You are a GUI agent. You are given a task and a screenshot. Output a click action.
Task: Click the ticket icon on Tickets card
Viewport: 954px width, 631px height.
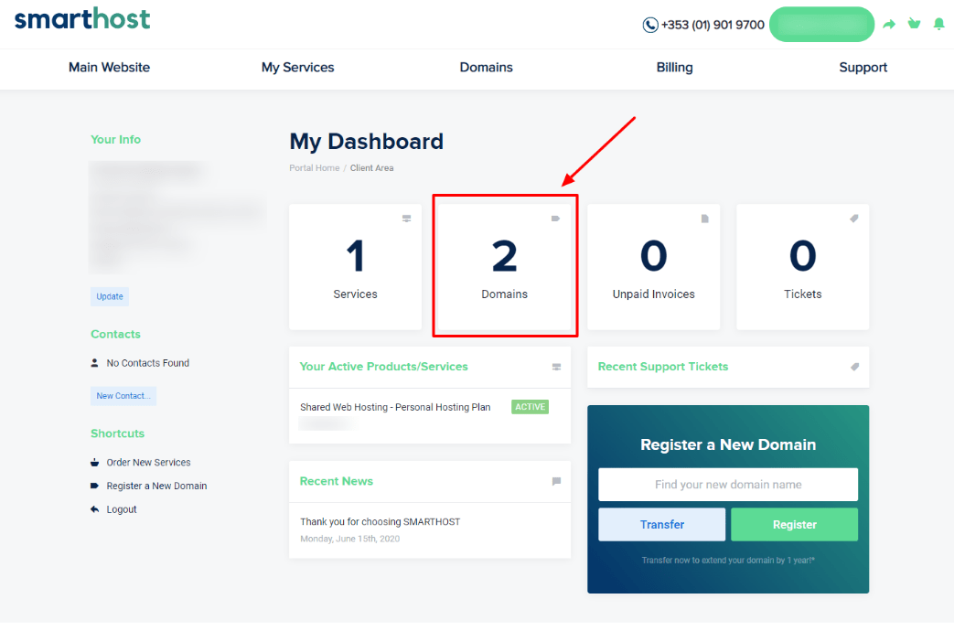coord(854,219)
